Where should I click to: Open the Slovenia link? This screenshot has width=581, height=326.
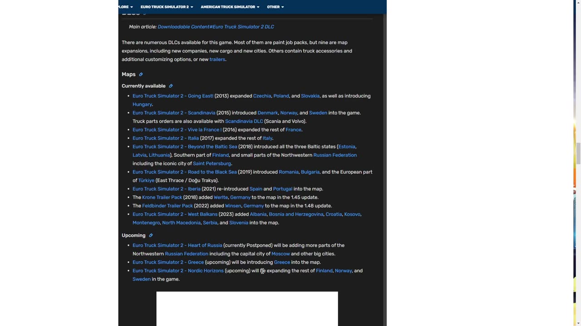[238, 223]
